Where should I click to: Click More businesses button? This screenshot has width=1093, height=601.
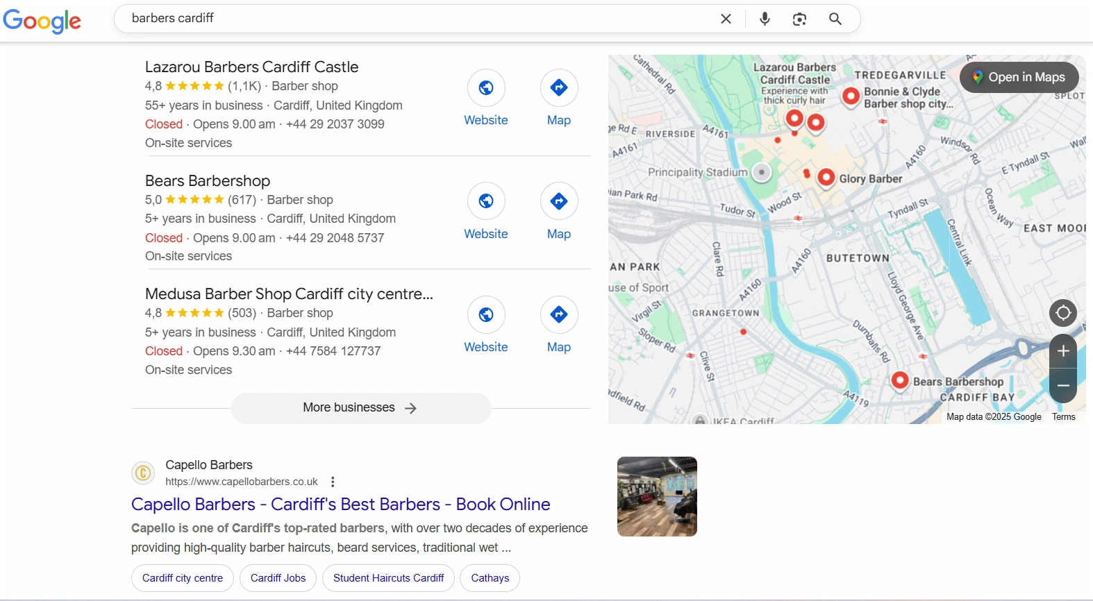pos(361,408)
